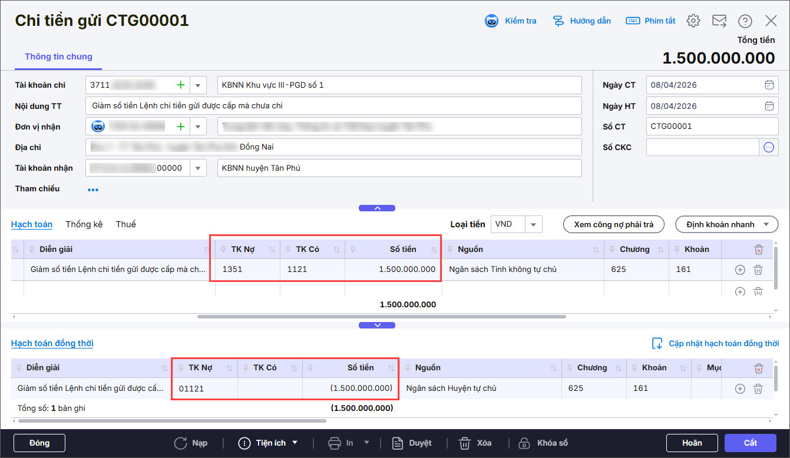Screen dimensions: 790x458
Task: Expand Định khoản nhanh dropdown
Action: coord(765,224)
